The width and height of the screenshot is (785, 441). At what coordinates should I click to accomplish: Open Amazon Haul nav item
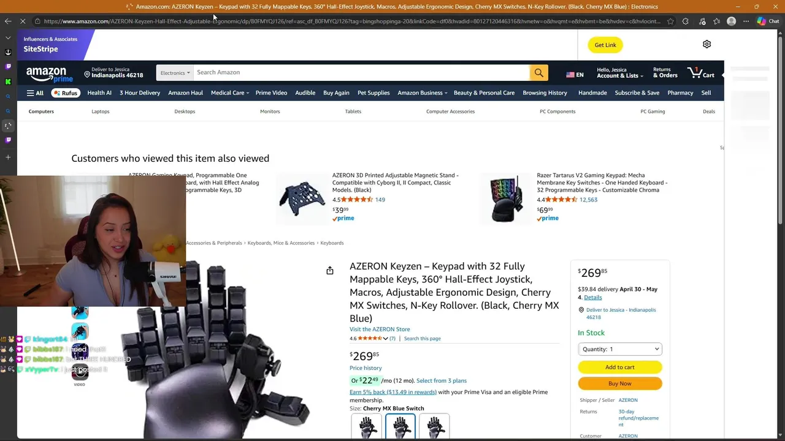point(185,93)
